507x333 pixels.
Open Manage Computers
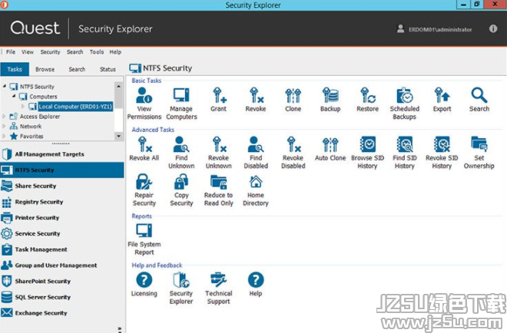[x=181, y=104]
